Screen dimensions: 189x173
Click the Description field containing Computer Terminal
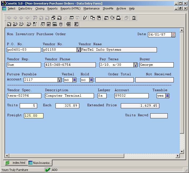pyautogui.click(x=69, y=96)
